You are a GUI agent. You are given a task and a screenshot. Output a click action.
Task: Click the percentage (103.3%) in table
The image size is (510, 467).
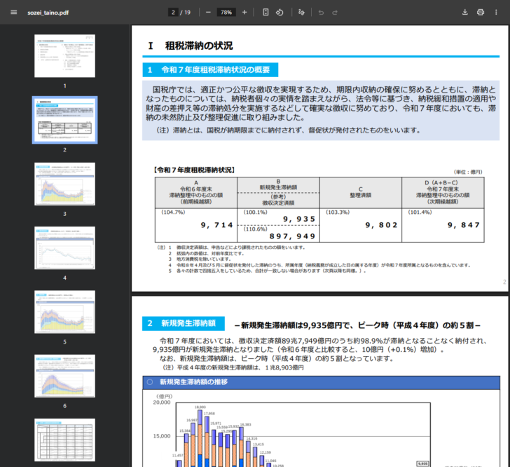[x=338, y=212]
